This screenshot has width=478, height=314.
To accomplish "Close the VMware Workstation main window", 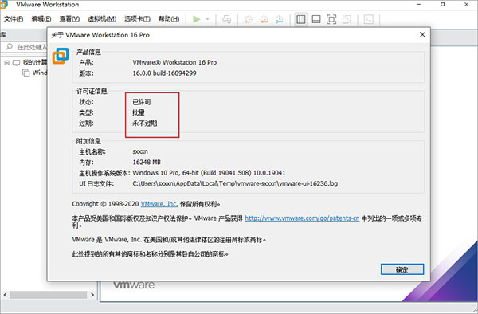I will point(466,4).
